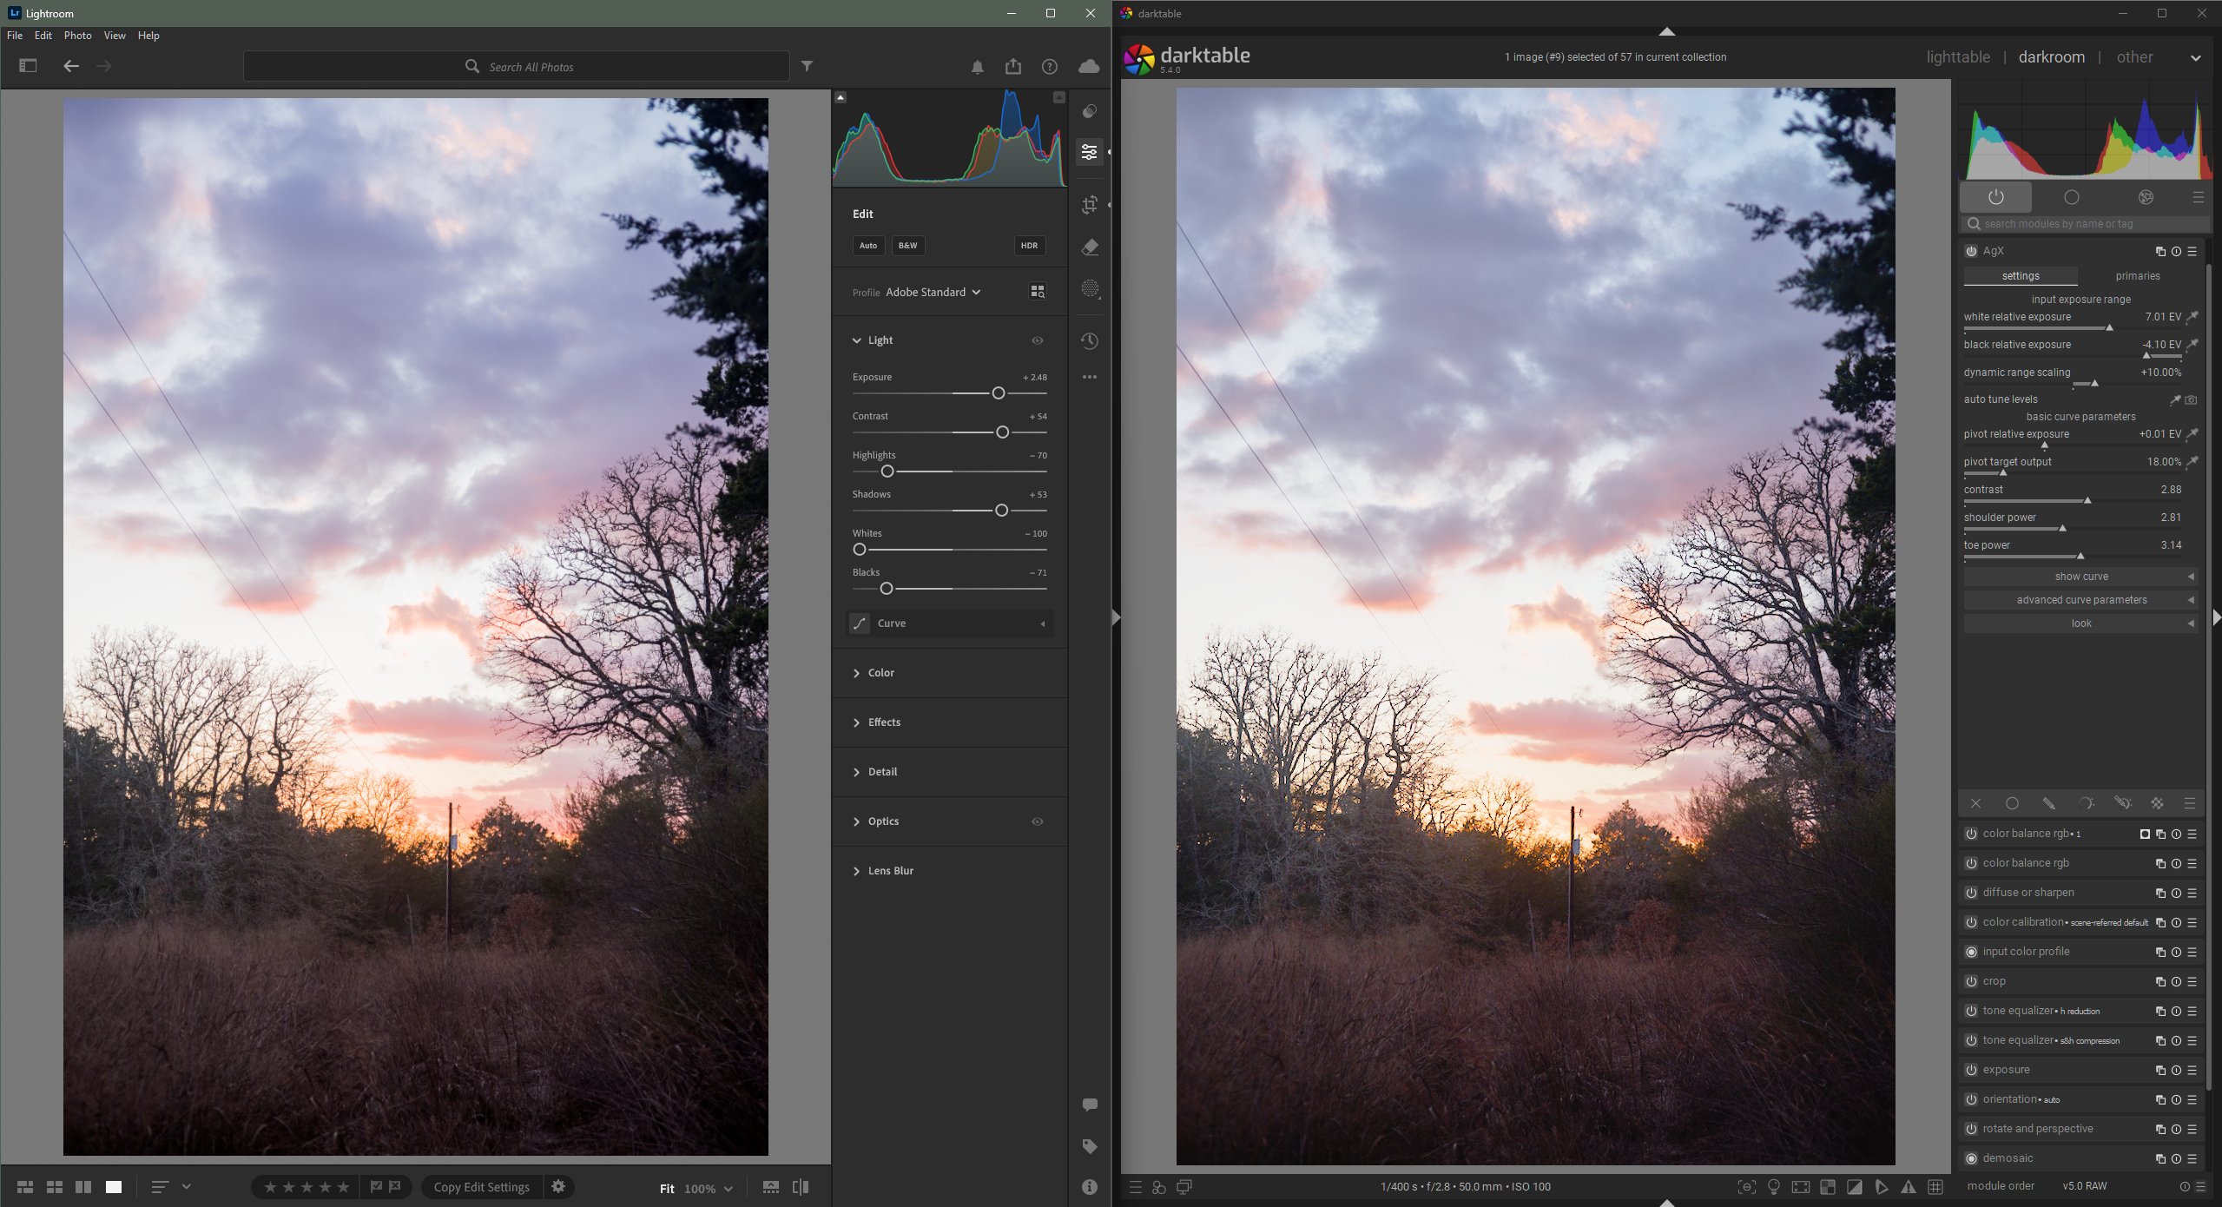Open the Lightroom keywords tag icon
Screen dimensions: 2222x1207
pos(1090,1146)
